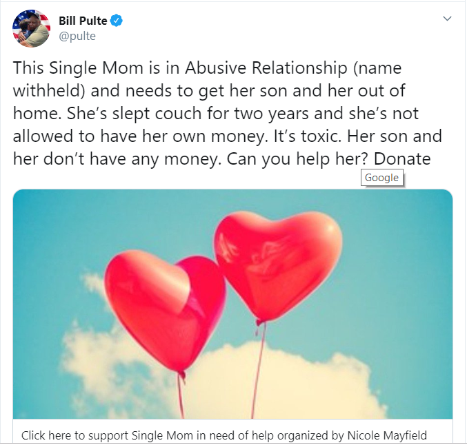
Task: Click the @pulte handle
Action: pos(77,36)
